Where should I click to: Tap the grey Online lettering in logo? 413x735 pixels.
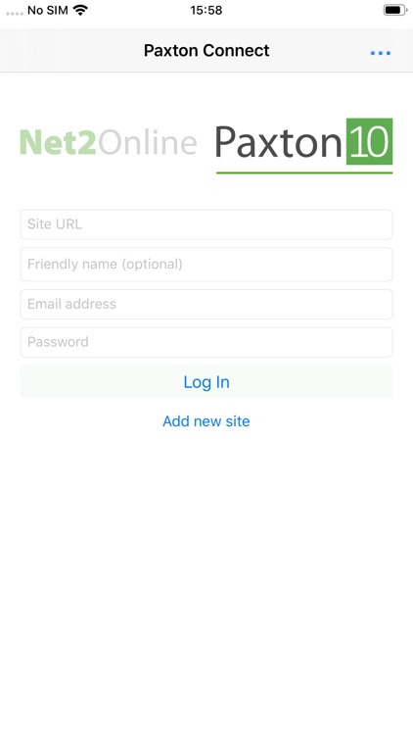(x=147, y=142)
